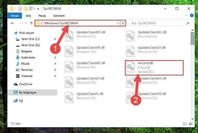198x133 pixels.
Task: Open the Dosya file menu tab
Action: tap(15, 16)
